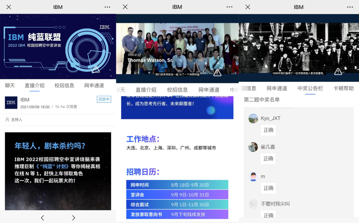The height and width of the screenshot is (223, 359).
Task: Open the 卡顿帮助 tab
Action: click(343, 88)
